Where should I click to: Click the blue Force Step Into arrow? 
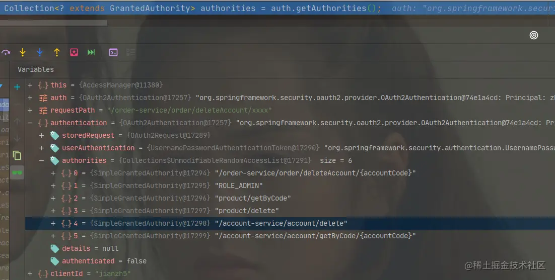pos(40,52)
